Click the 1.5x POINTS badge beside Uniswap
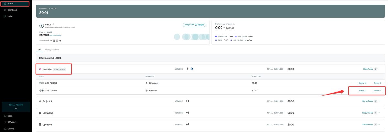 [59, 69]
